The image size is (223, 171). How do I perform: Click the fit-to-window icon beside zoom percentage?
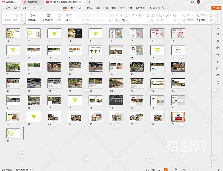pos(176,170)
